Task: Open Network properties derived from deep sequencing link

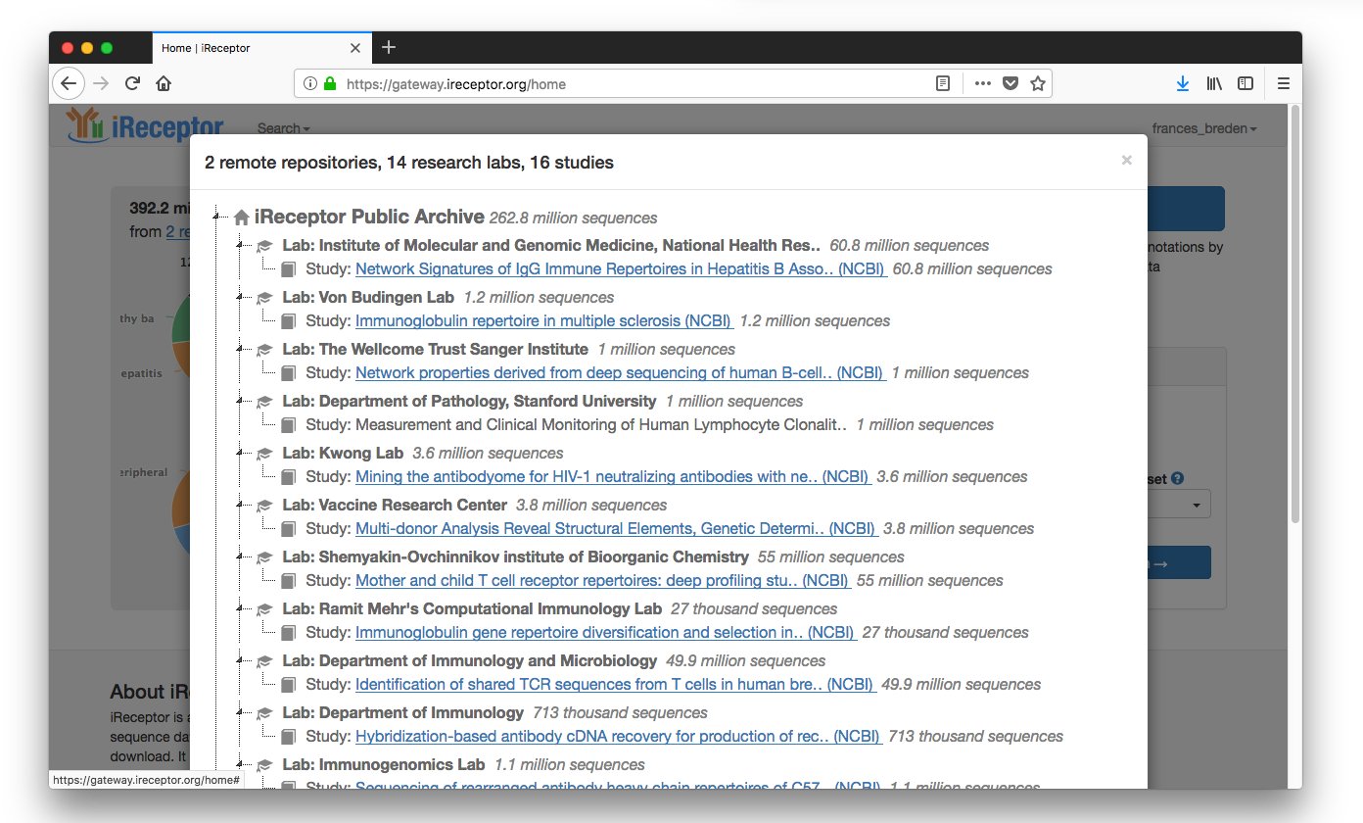Action: pyautogui.click(x=620, y=373)
